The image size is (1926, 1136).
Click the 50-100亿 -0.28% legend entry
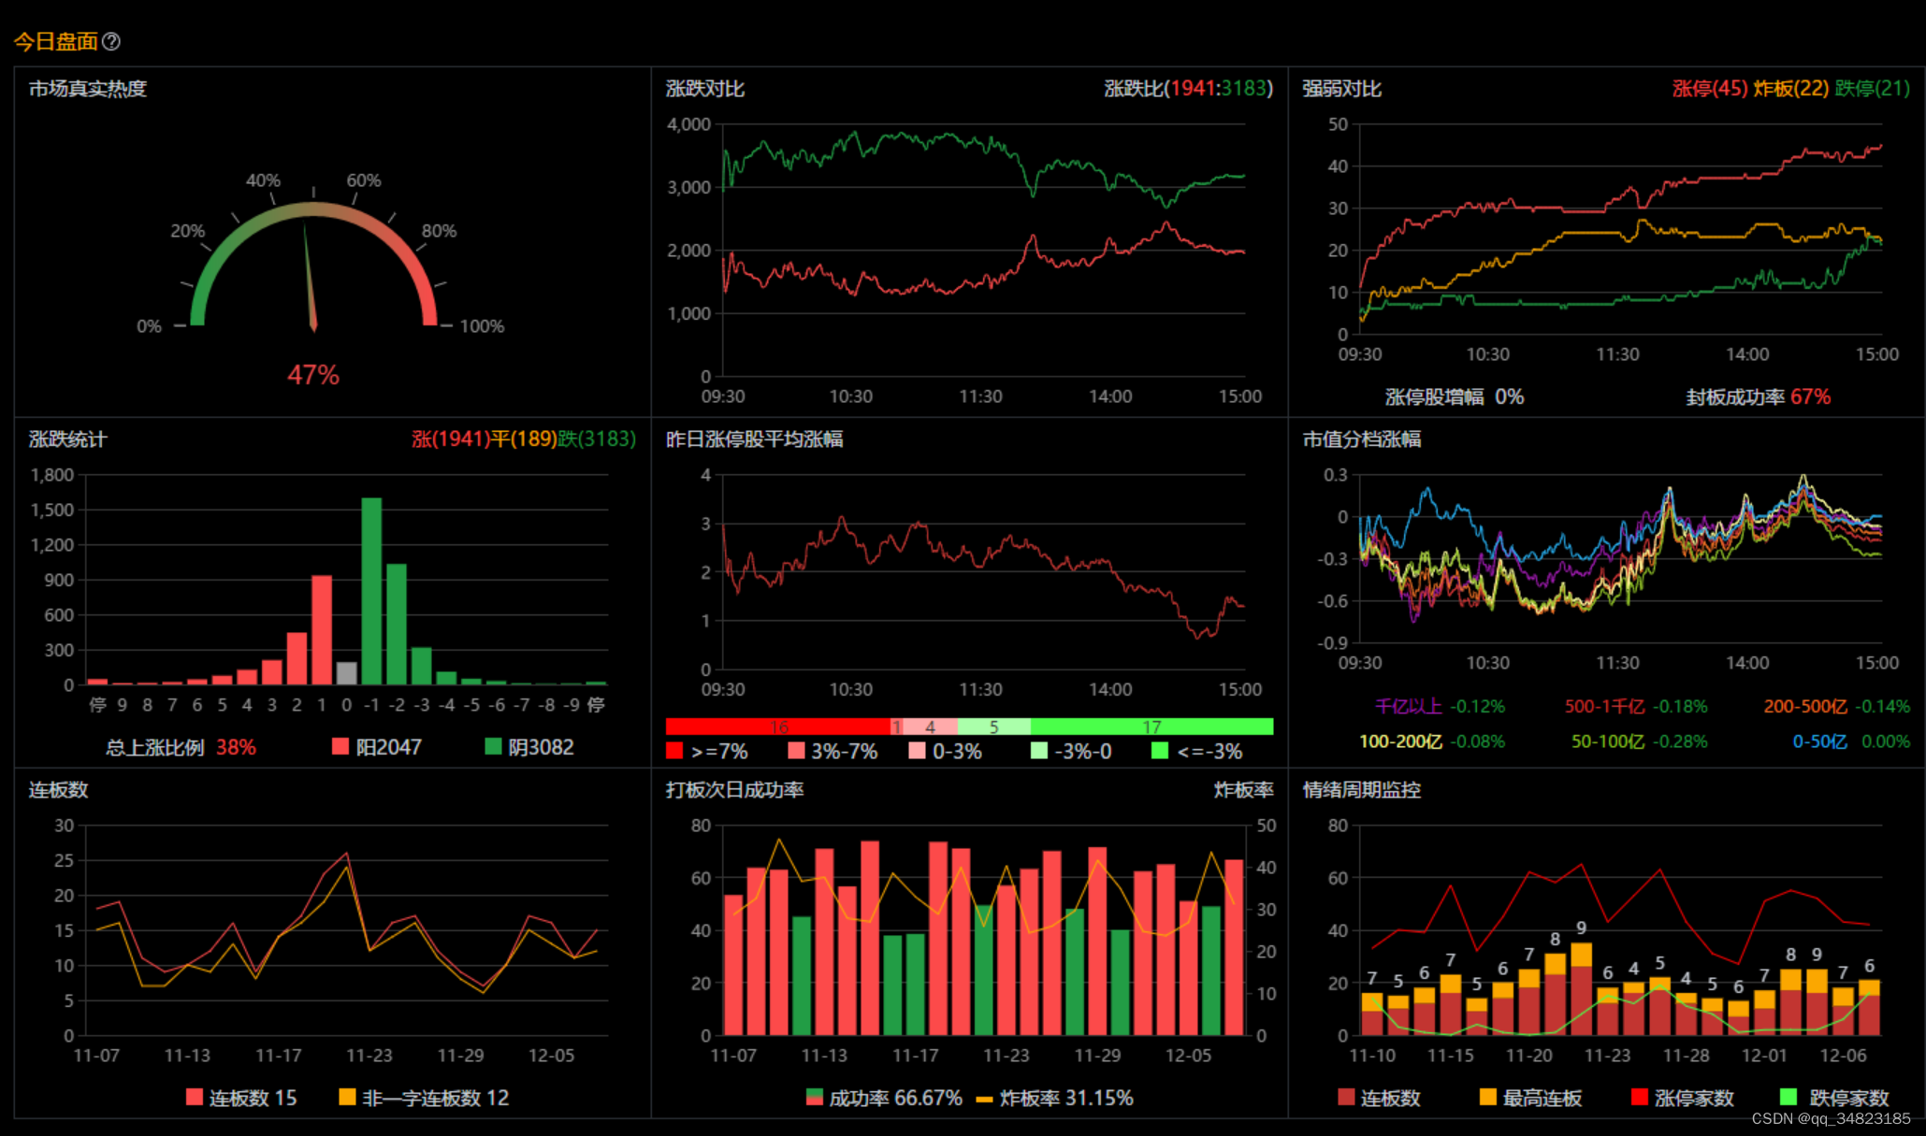coord(1639,741)
